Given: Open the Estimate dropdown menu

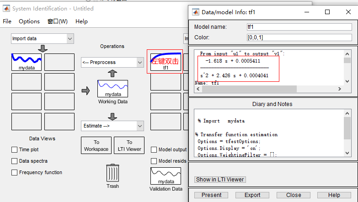Looking at the screenshot, I should (x=112, y=125).
